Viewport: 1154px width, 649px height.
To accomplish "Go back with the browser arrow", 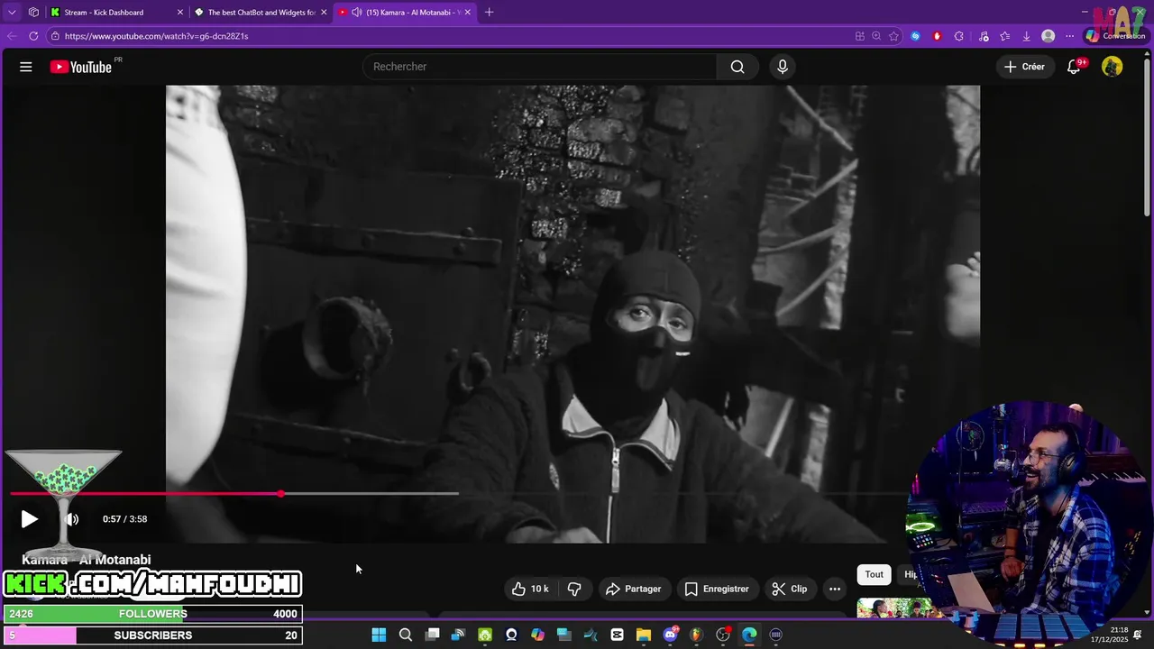I will pos(12,36).
